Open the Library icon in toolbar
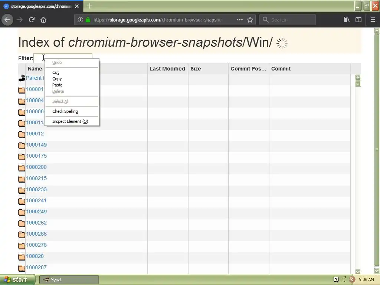Image resolution: width=380 pixels, height=285 pixels. tap(347, 20)
